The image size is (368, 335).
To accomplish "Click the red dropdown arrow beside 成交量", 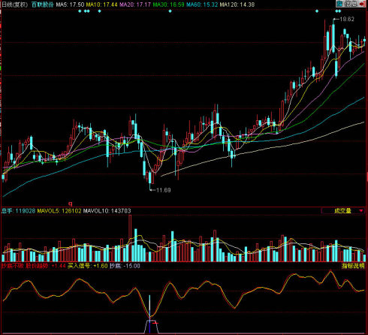I will (x=361, y=211).
